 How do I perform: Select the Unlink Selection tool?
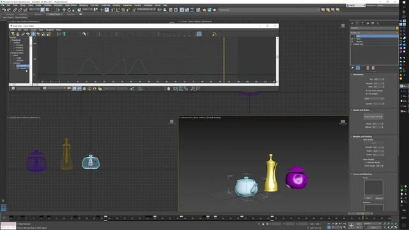pos(20,10)
